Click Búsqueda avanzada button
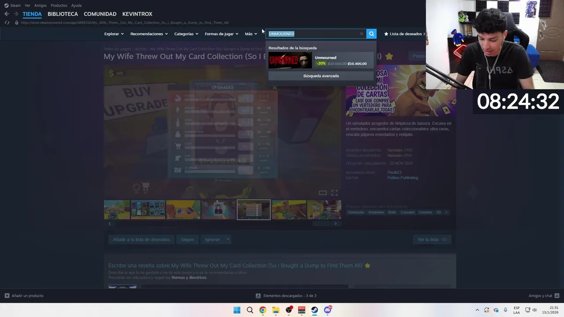Image resolution: width=564 pixels, height=317 pixels. point(321,76)
